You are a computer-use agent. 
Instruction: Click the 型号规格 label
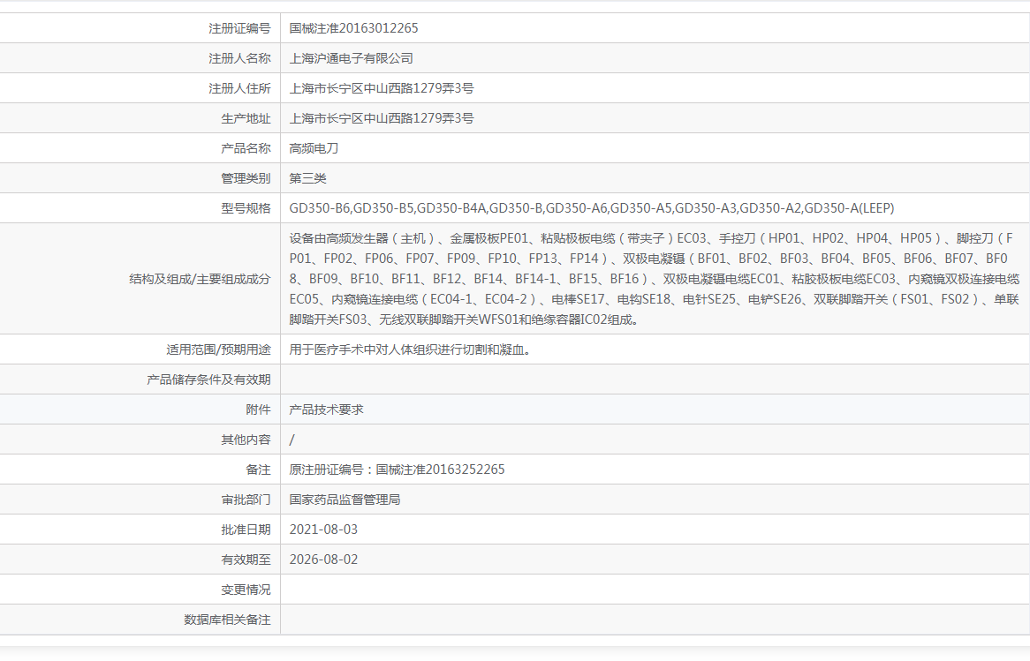[x=246, y=209]
